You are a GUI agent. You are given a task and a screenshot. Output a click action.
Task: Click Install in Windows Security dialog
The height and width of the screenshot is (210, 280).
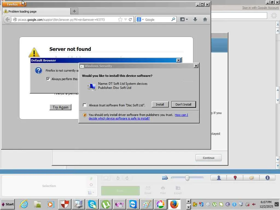point(160,104)
